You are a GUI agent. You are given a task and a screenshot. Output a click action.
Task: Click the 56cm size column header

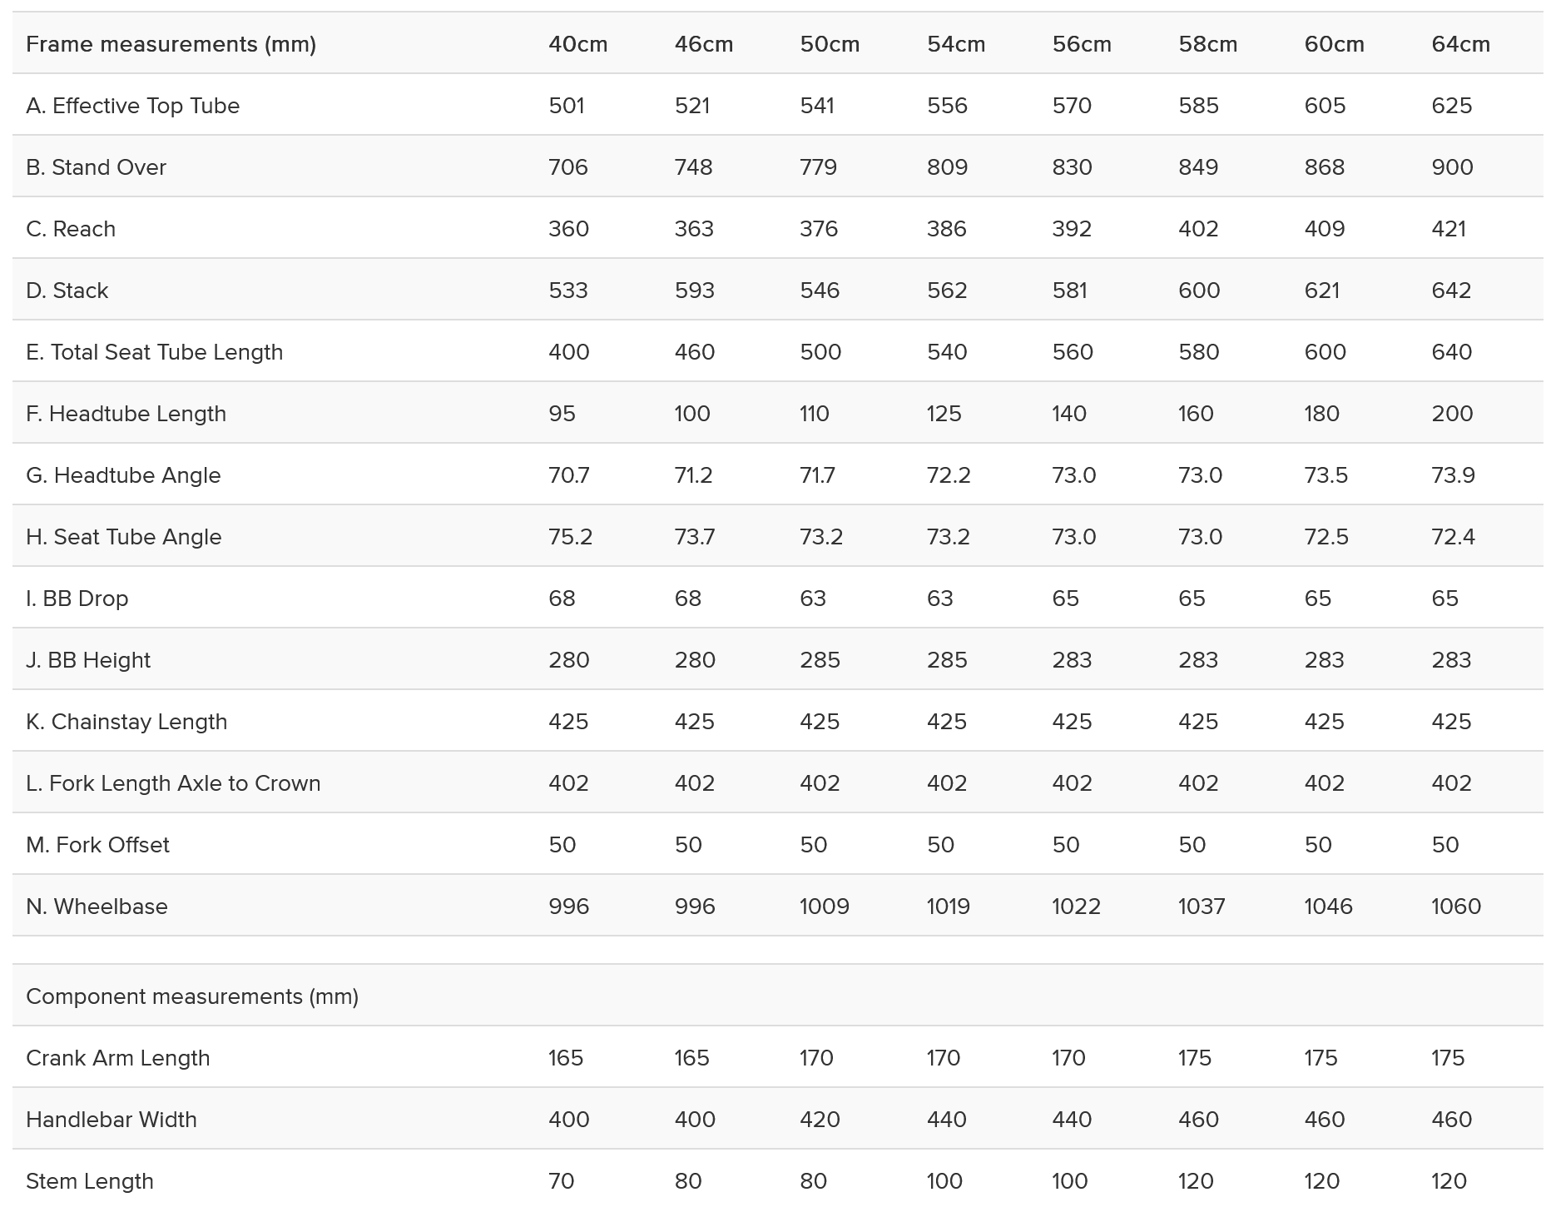1081,44
